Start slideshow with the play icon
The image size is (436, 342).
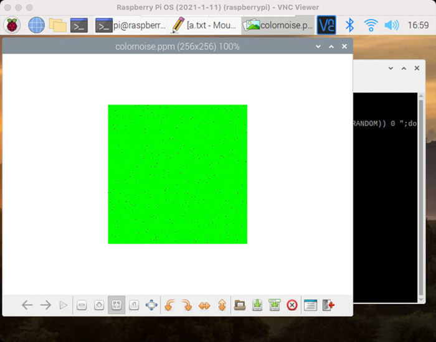point(64,305)
